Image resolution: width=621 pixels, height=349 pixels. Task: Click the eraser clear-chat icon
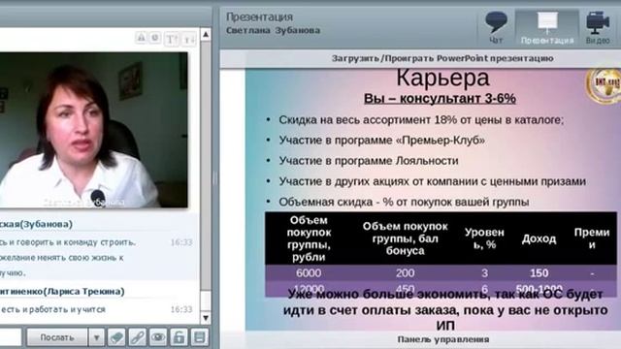pyautogui.click(x=116, y=337)
